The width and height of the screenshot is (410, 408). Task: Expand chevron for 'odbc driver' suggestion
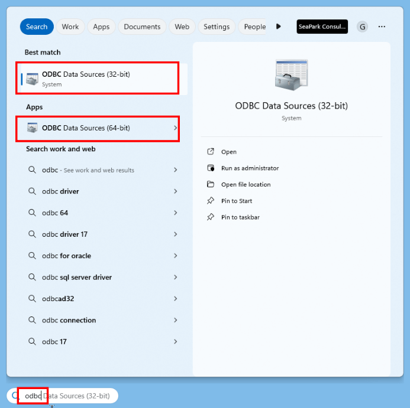[176, 191]
